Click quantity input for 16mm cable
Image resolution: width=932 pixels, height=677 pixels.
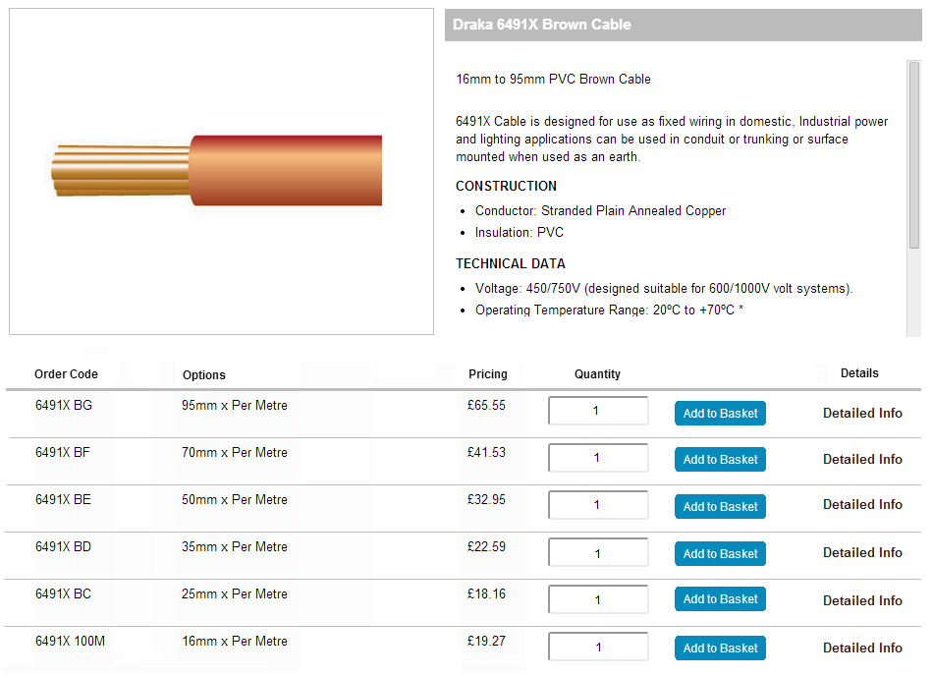(x=597, y=648)
